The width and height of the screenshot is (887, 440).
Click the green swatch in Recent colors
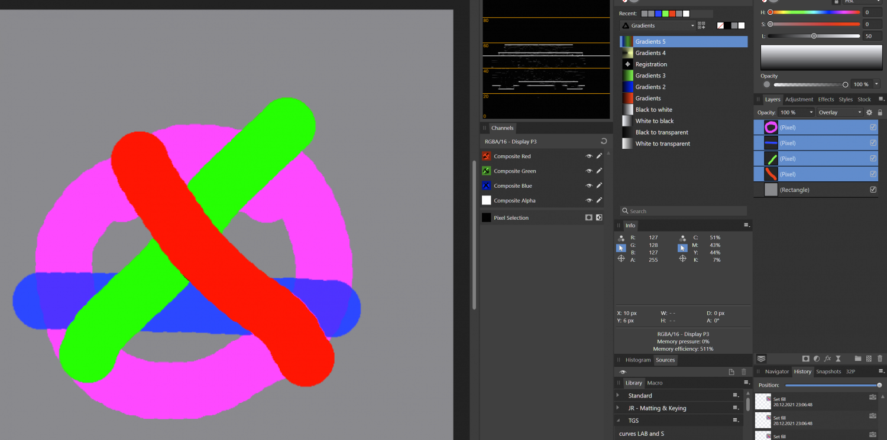point(665,14)
